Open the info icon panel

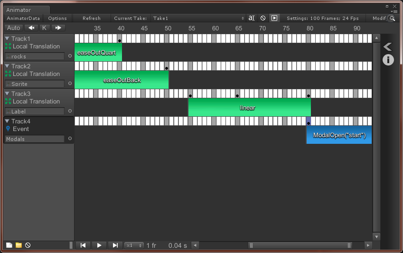click(x=388, y=60)
